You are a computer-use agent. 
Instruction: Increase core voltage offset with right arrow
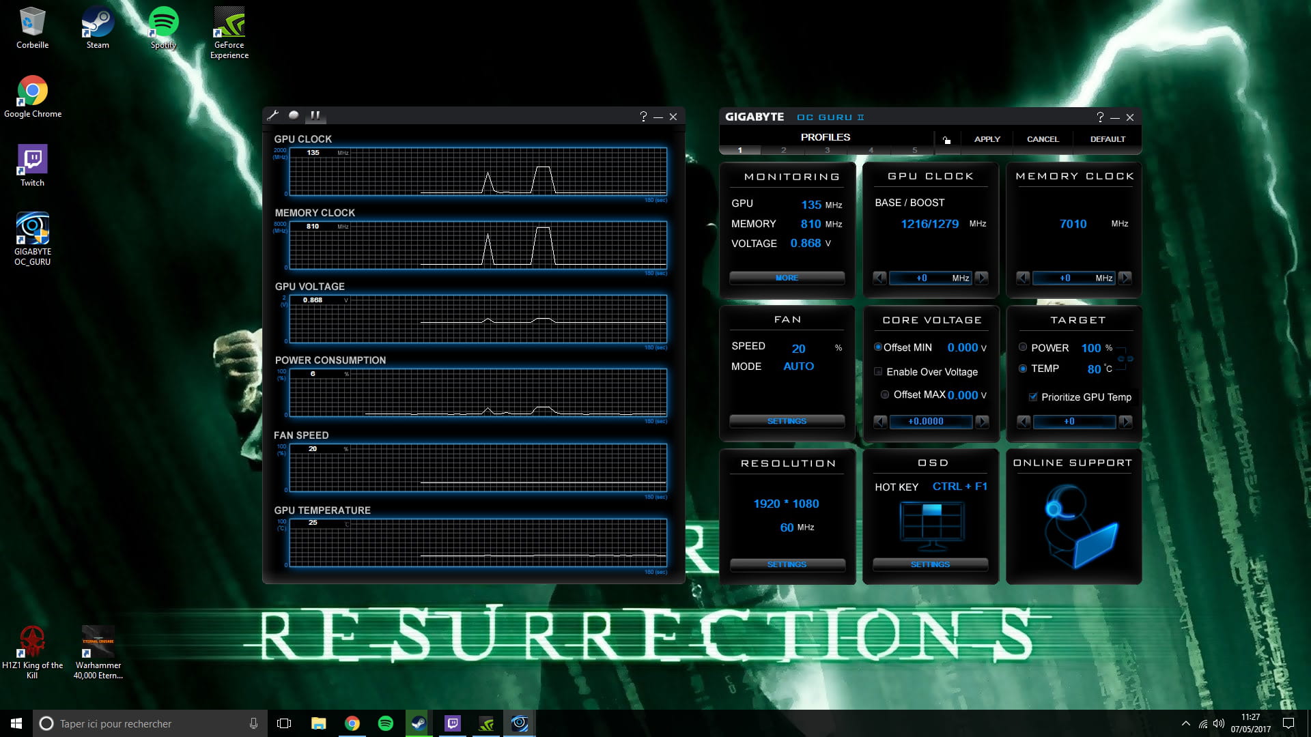click(x=982, y=422)
